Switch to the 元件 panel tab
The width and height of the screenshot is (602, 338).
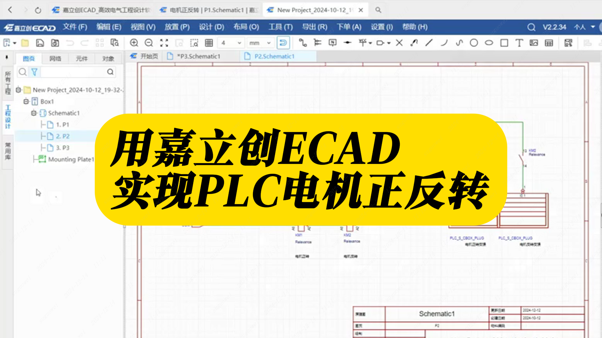click(82, 59)
